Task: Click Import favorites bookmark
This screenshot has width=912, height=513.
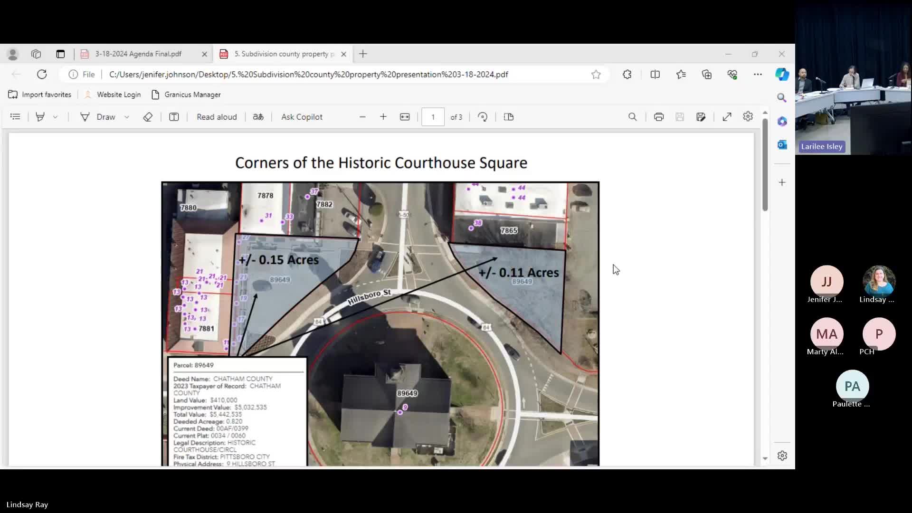Action: [40, 95]
